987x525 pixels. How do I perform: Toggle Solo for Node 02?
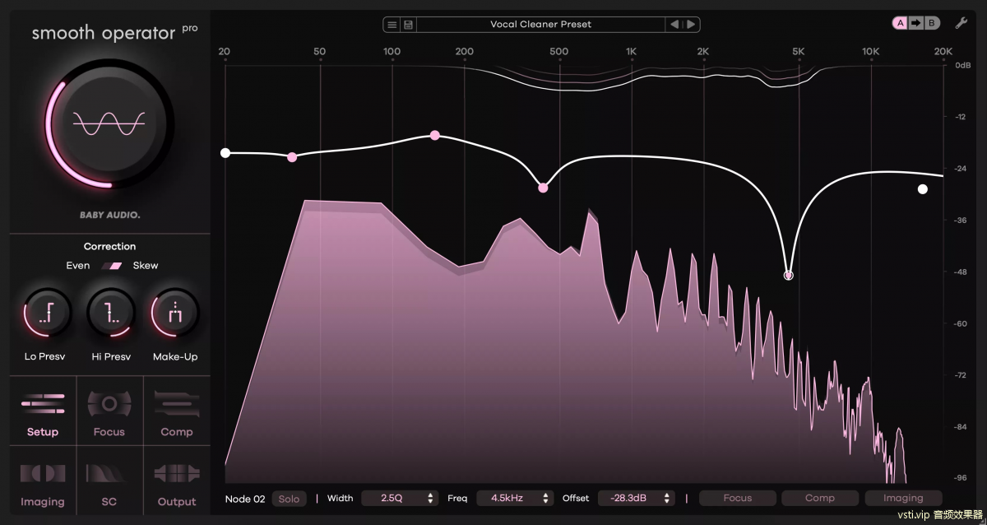coord(289,499)
